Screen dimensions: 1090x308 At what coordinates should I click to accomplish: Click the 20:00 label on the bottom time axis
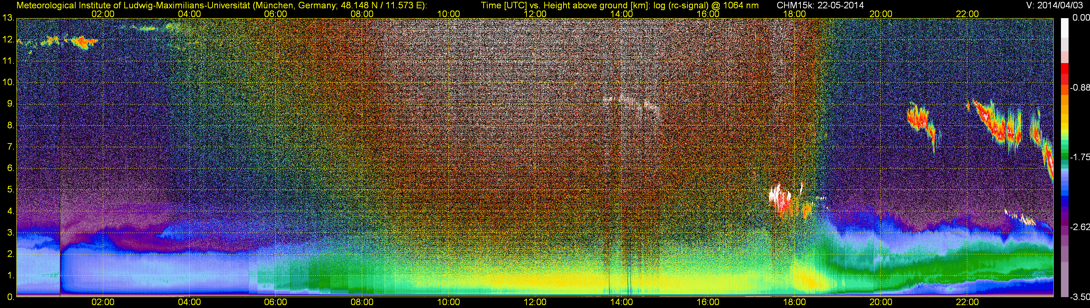pyautogui.click(x=881, y=302)
